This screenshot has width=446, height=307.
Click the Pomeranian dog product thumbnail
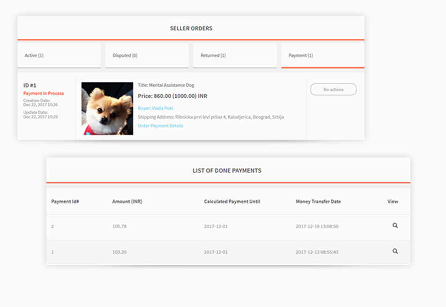point(107,108)
